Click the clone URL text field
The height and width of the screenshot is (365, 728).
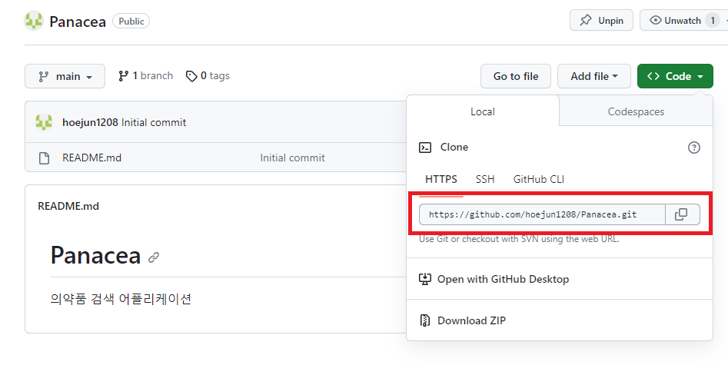(x=542, y=214)
